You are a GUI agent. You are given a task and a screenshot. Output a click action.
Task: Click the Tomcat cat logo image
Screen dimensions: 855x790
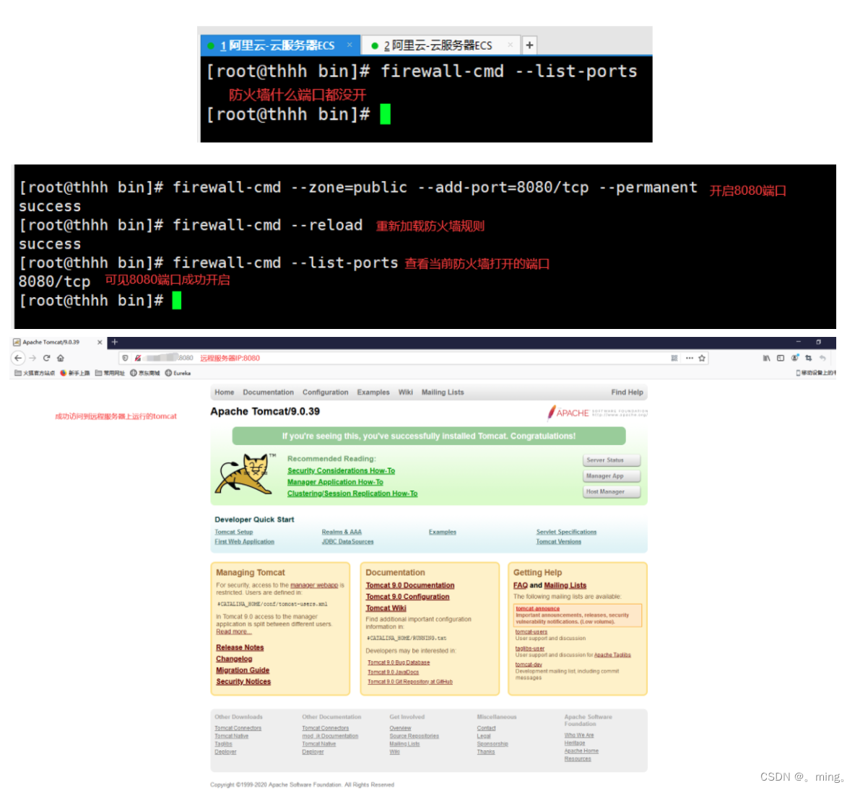[x=245, y=474]
